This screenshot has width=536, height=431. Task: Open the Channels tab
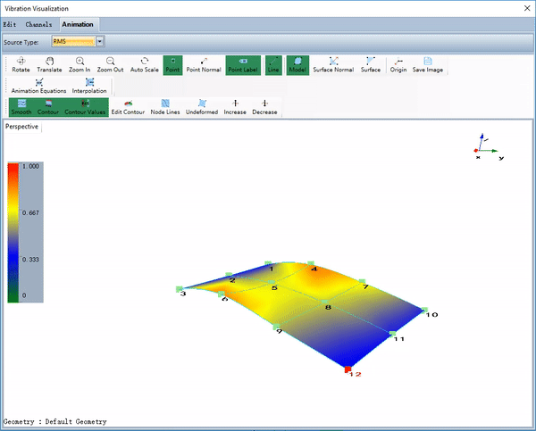tap(38, 25)
